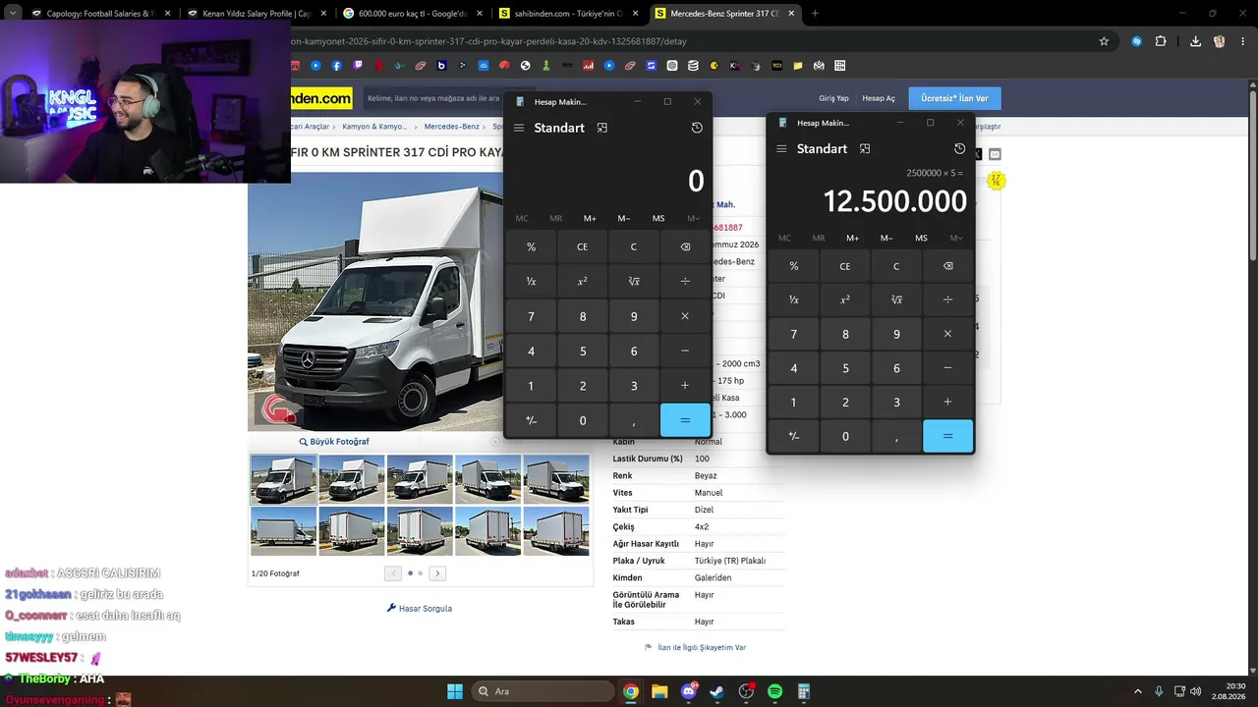
Task: Click equals in left calculator showing 0
Action: pyautogui.click(x=685, y=420)
